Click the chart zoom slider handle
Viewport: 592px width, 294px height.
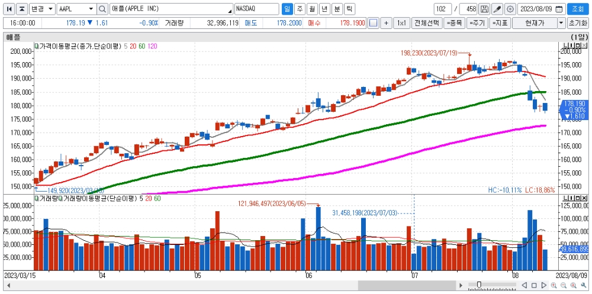(479, 285)
